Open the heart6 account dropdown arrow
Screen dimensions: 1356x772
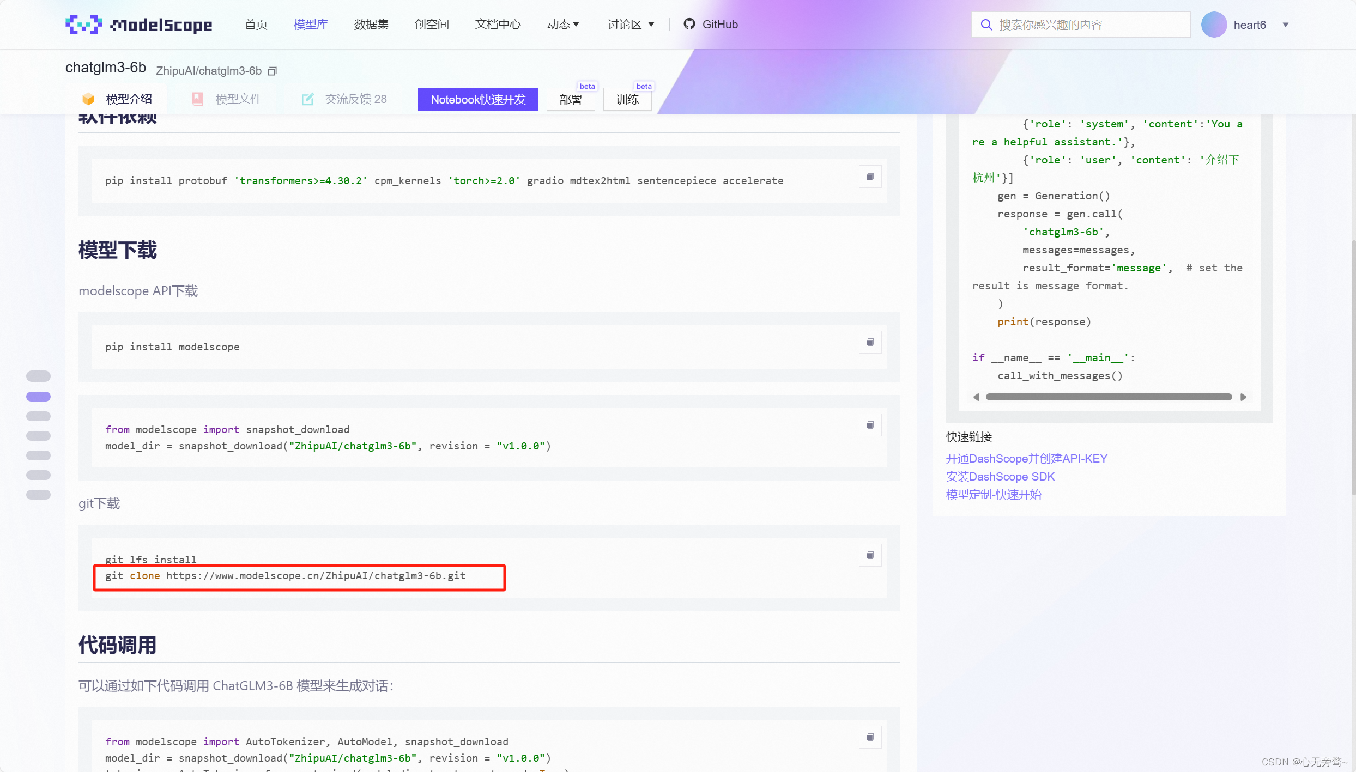pyautogui.click(x=1286, y=25)
